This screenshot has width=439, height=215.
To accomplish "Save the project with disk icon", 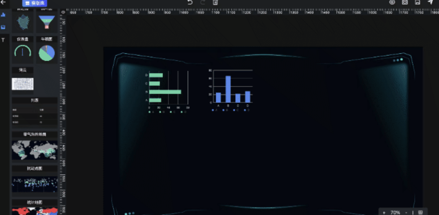I will click(x=417, y=2).
